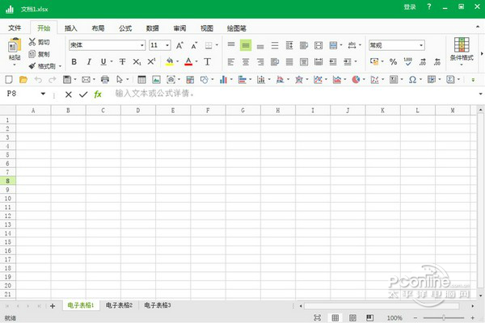Apply superscript formatting
Screen dimensions: 485x323
[x=151, y=61]
